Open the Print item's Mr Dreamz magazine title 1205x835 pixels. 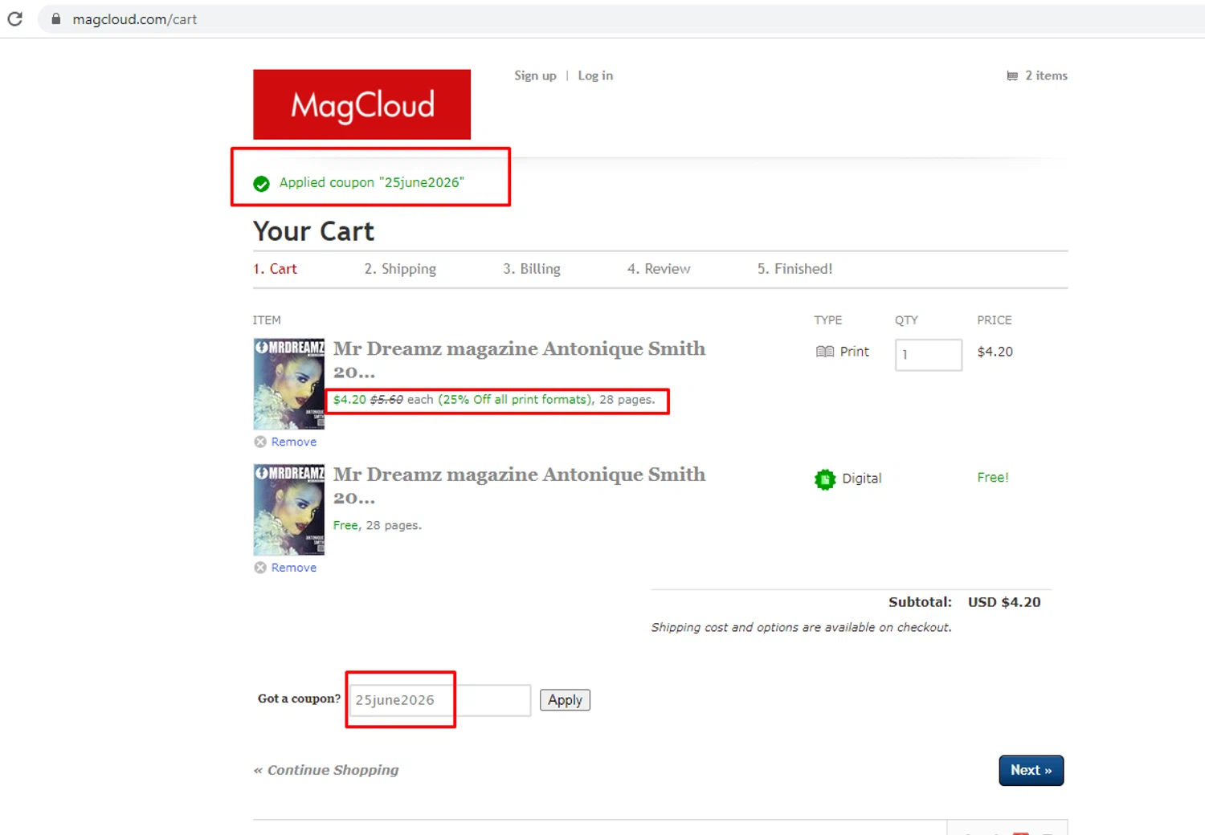pos(519,360)
